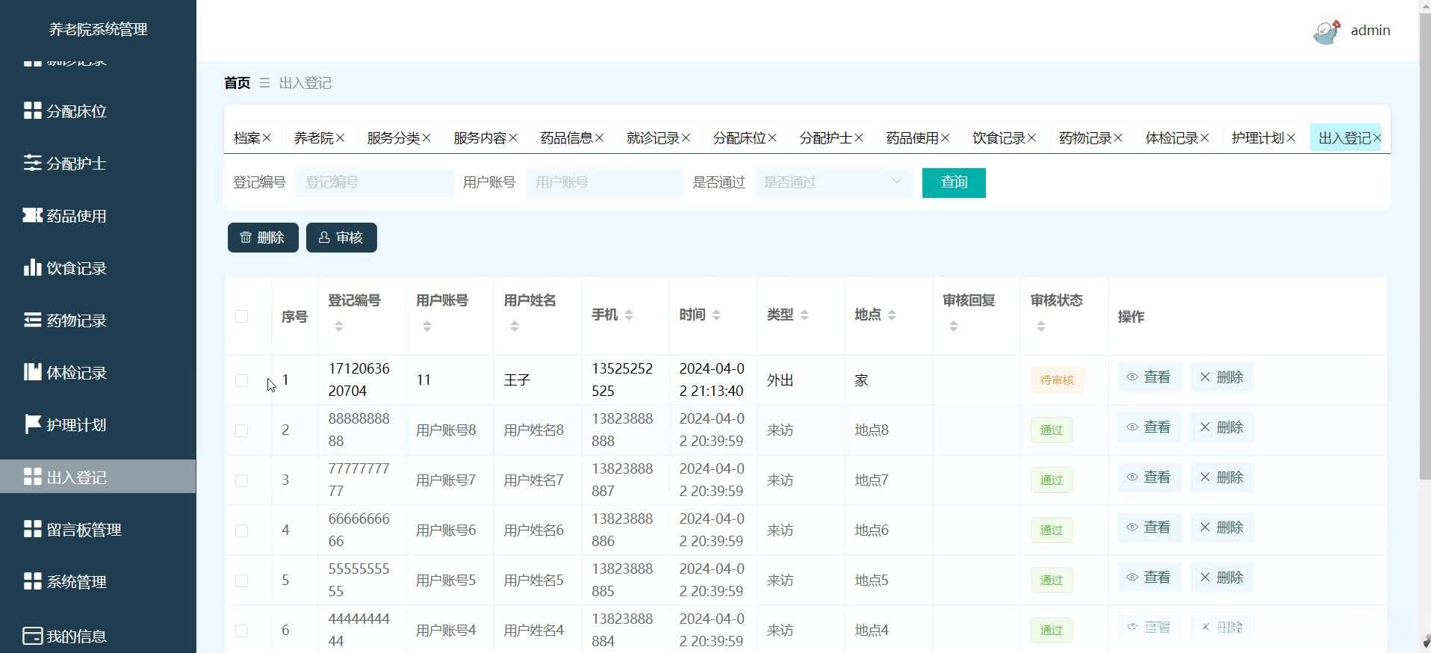Click the 护理计划 flag icon in sidebar
Screen dimensions: 1431x653
tap(32, 424)
